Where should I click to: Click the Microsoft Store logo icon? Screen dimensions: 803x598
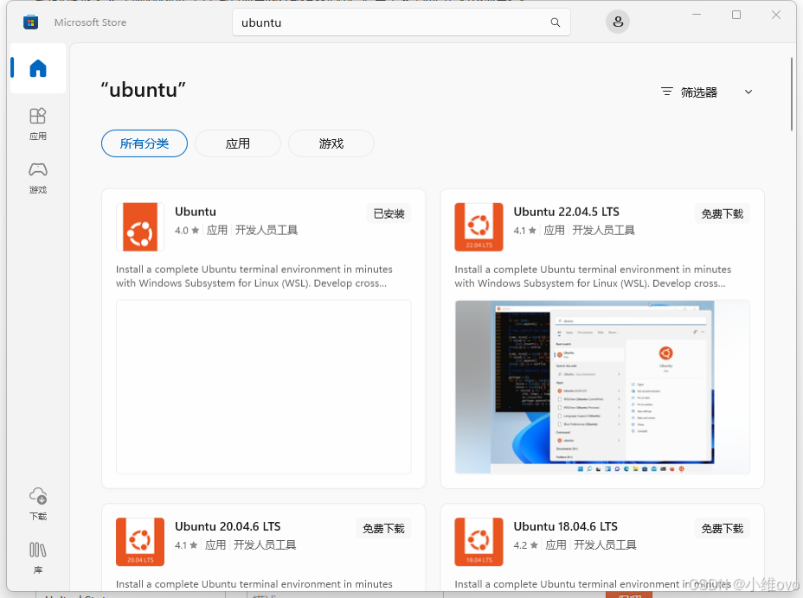tap(30, 22)
